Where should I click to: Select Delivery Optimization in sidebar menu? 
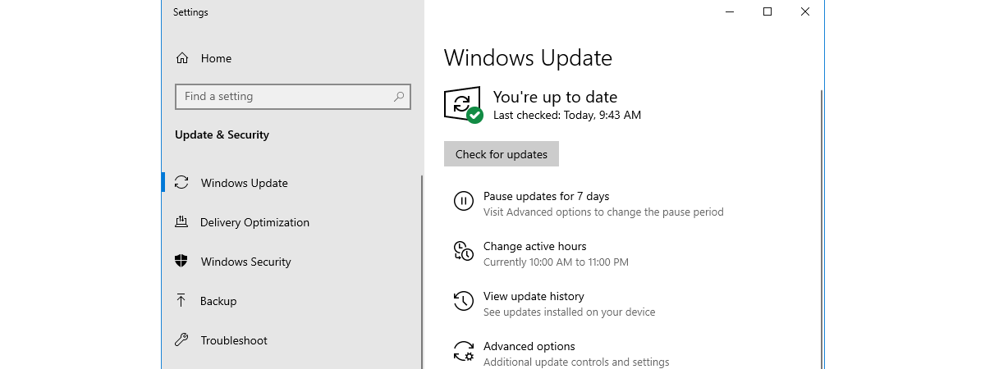[254, 222]
